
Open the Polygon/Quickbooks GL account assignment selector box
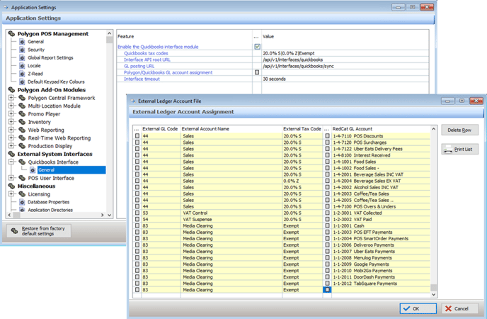tap(257, 72)
